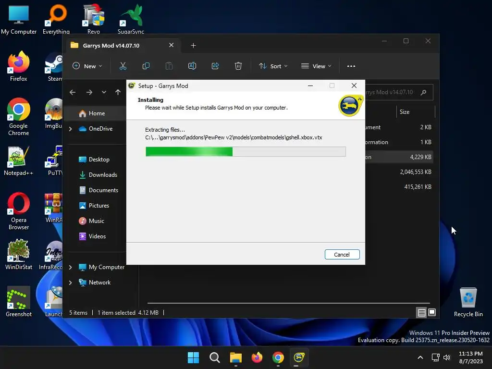Open WinDirStat desktop shortcut

(x=19, y=255)
